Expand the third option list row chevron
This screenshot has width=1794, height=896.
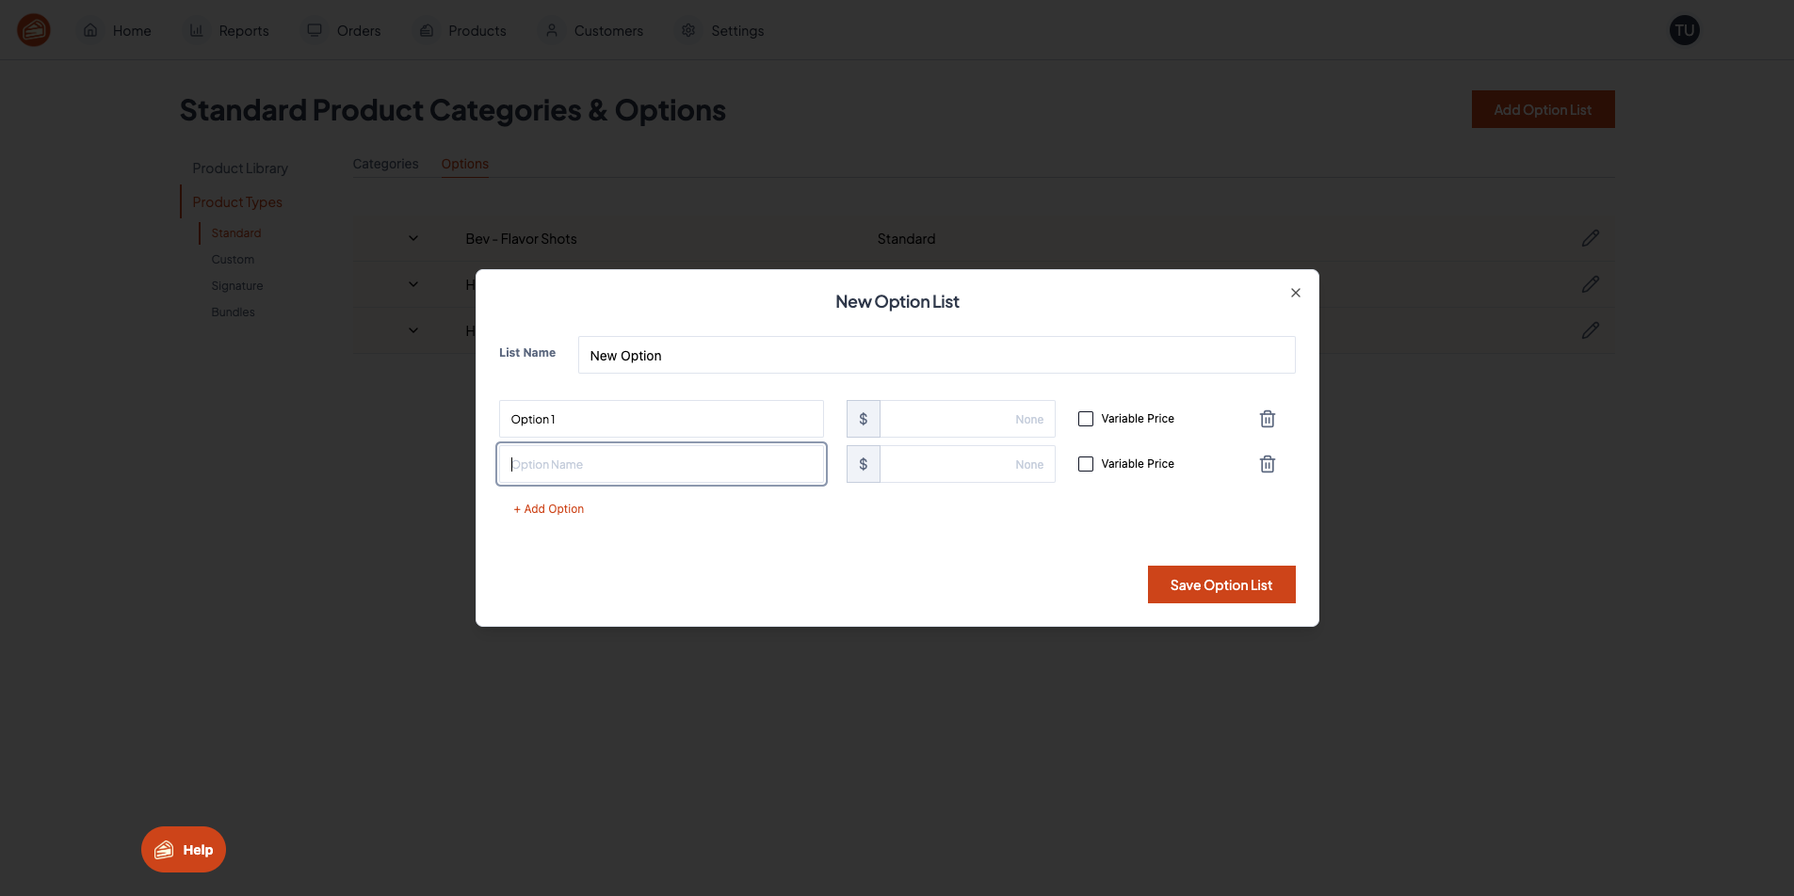[413, 330]
